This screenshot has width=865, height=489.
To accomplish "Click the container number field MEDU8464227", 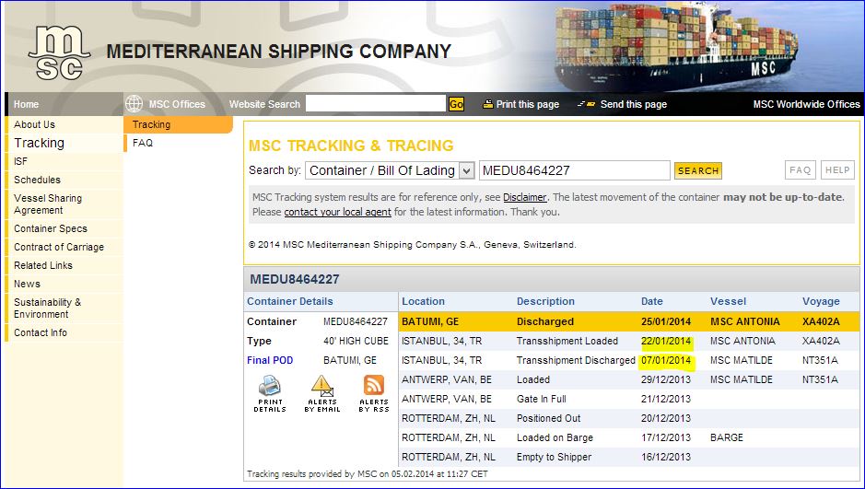I will click(574, 171).
